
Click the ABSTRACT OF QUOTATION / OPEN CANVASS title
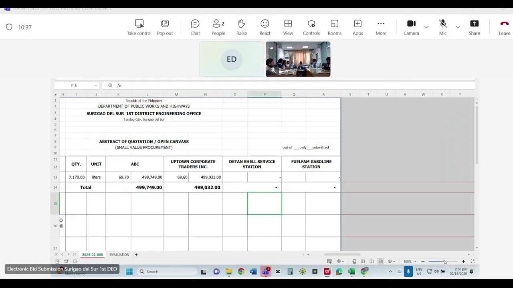pos(144,142)
